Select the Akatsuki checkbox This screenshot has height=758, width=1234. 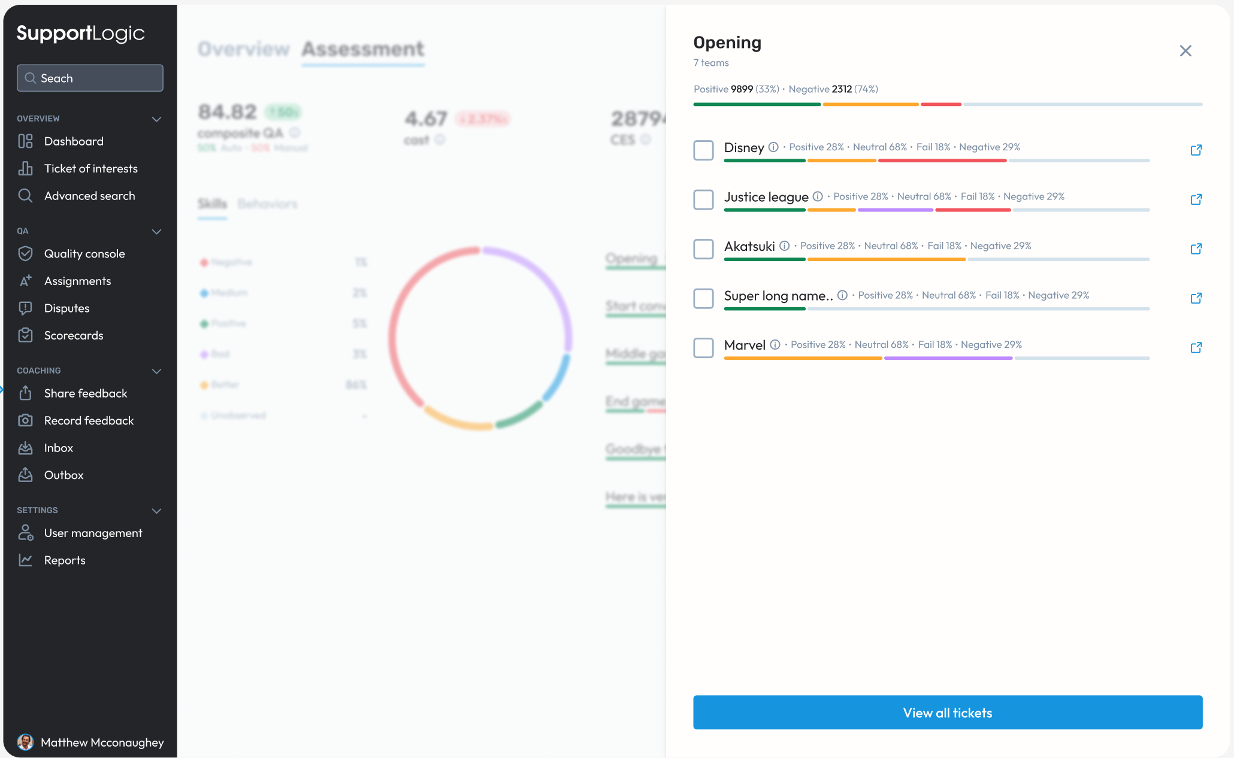(703, 249)
